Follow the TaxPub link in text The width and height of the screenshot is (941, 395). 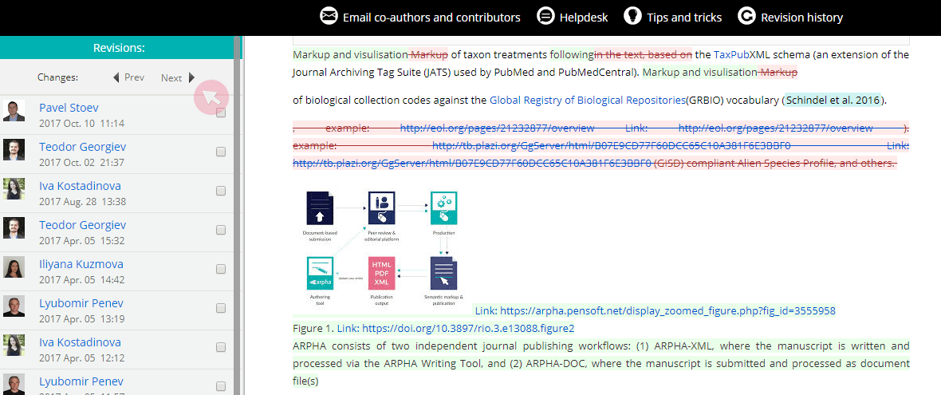click(731, 55)
